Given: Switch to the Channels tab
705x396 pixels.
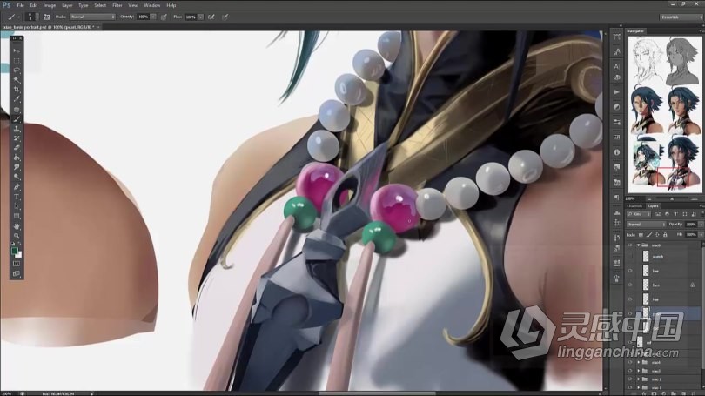Looking at the screenshot, I should pyautogui.click(x=634, y=206).
